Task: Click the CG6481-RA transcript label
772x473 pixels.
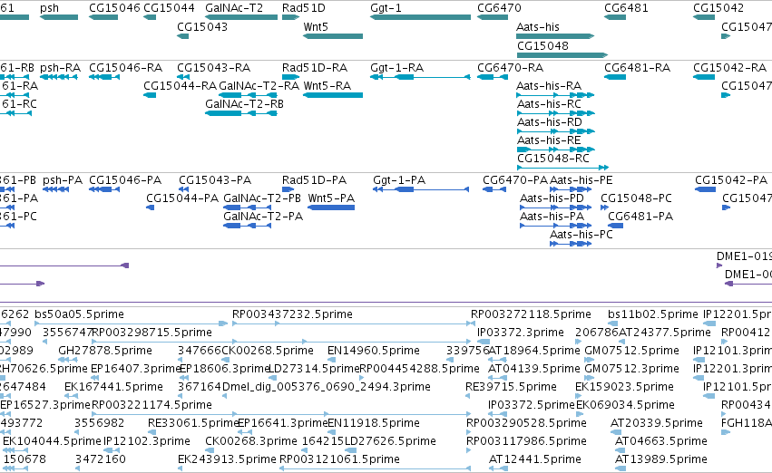Action: [637, 67]
